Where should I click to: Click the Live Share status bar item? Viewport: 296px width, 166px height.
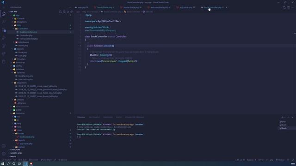click(x=46, y=160)
